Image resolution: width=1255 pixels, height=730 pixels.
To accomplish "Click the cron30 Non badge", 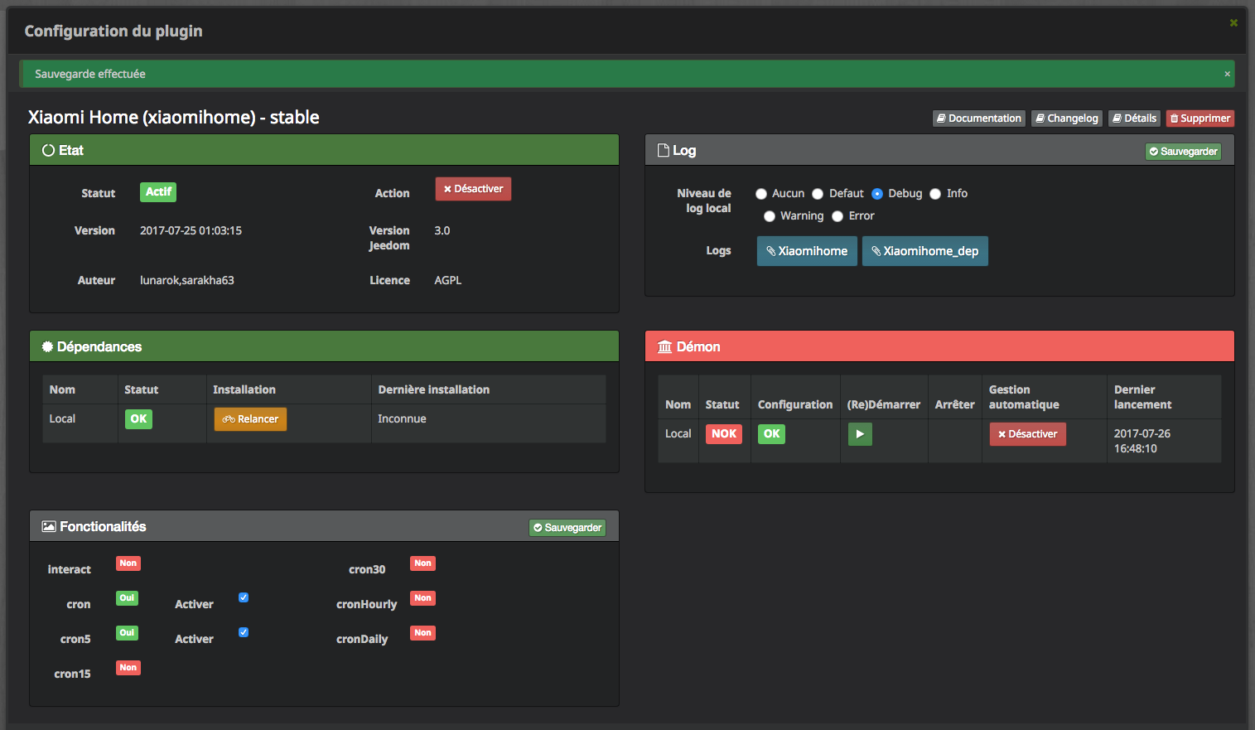I will tap(423, 563).
